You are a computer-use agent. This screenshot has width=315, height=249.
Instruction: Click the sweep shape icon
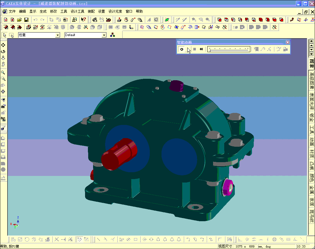133,20
